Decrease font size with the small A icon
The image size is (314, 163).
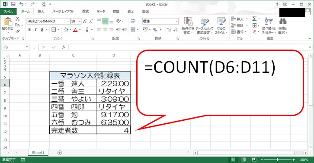point(91,21)
